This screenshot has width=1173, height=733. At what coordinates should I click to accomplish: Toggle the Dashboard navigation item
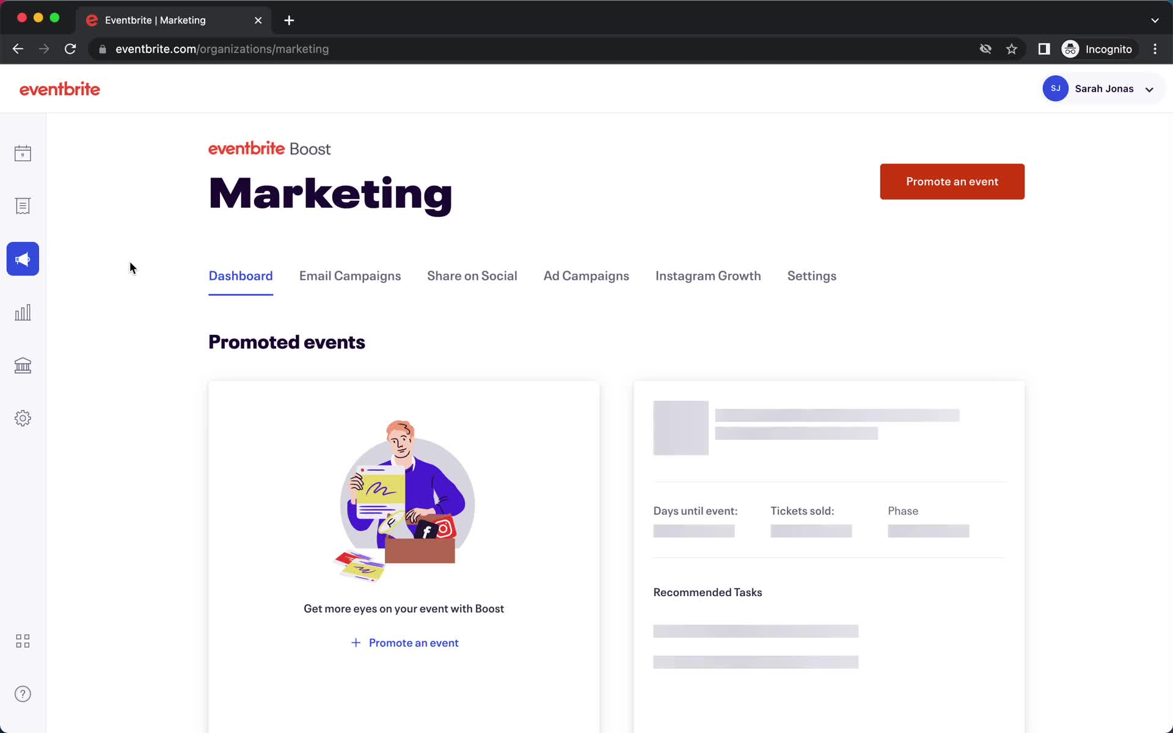pos(241,276)
